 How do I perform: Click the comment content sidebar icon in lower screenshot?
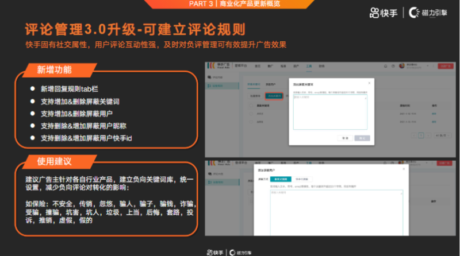coord(209,174)
